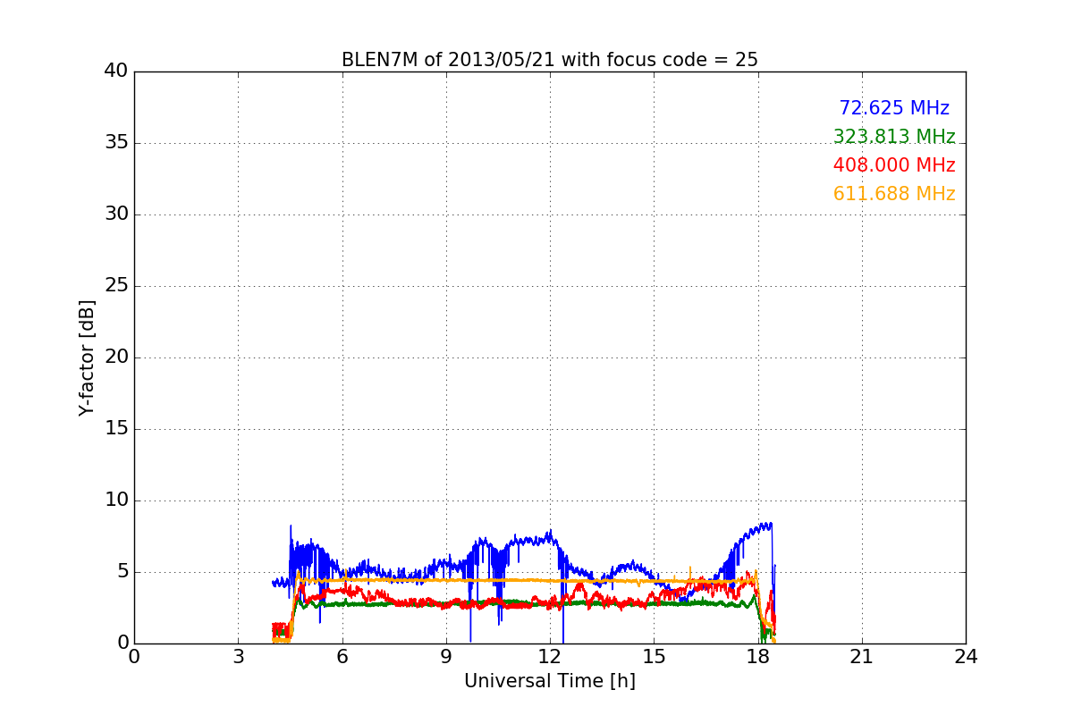The height and width of the screenshot is (715, 1073).
Task: Click the y-axis tick label 40
Action: [115, 71]
